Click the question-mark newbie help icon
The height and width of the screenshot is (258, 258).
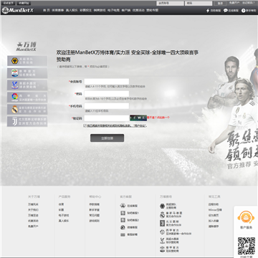[x=244, y=11]
